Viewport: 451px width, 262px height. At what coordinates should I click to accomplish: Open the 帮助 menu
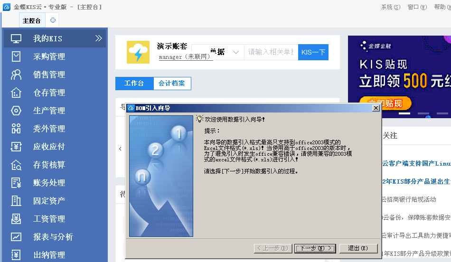(442, 7)
